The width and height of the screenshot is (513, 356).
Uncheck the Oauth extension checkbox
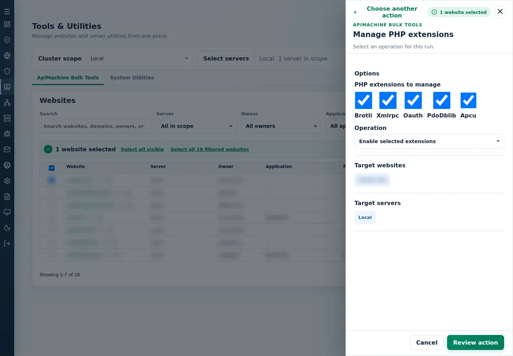pyautogui.click(x=413, y=100)
